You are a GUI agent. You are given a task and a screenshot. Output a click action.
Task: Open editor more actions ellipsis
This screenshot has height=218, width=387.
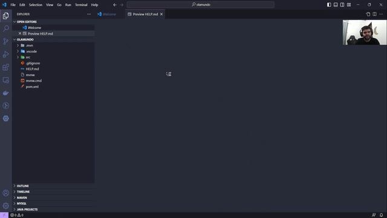click(381, 14)
